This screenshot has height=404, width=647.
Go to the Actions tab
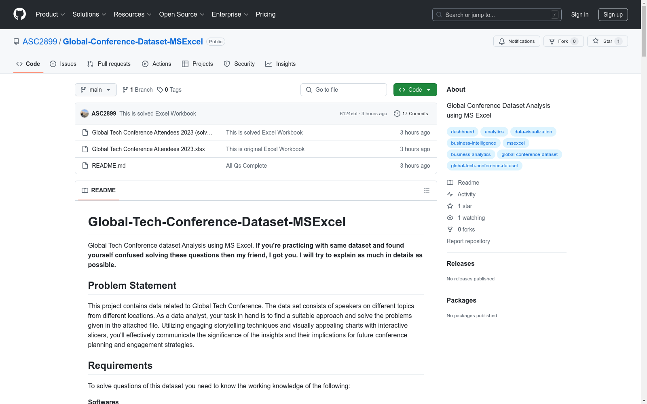pos(156,64)
